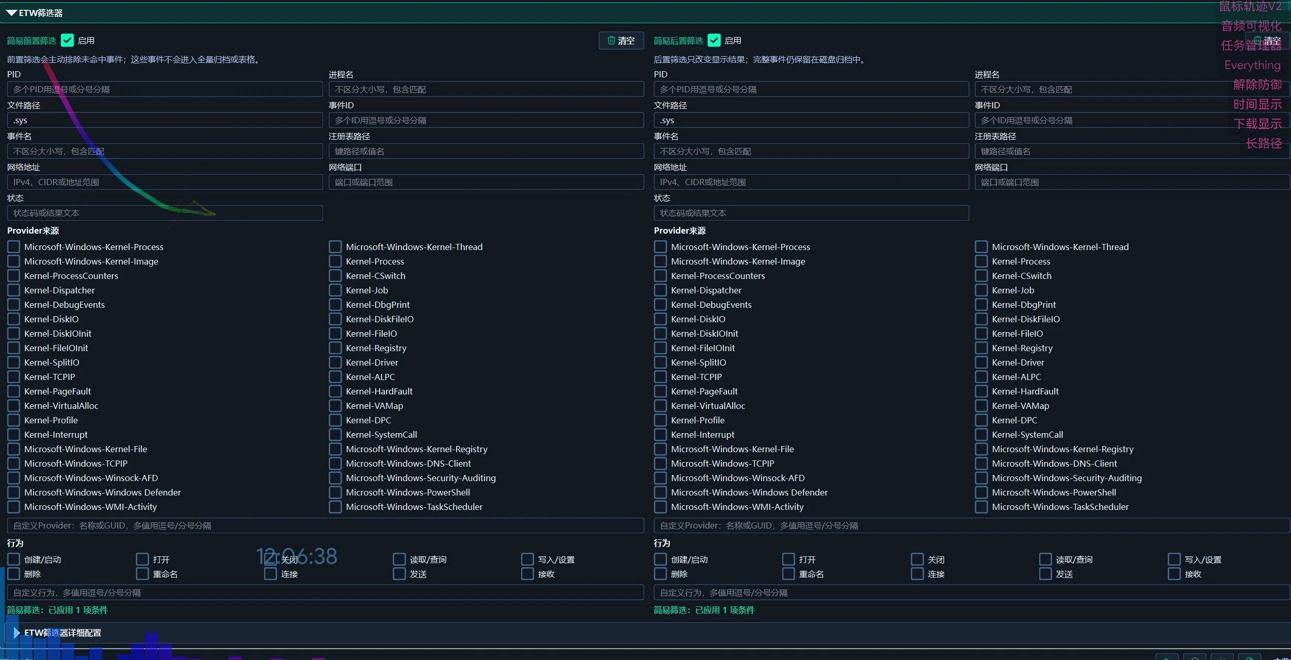Check post-filter 写入/设置 behavior checkbox
The width and height of the screenshot is (1291, 660).
pyautogui.click(x=1174, y=559)
